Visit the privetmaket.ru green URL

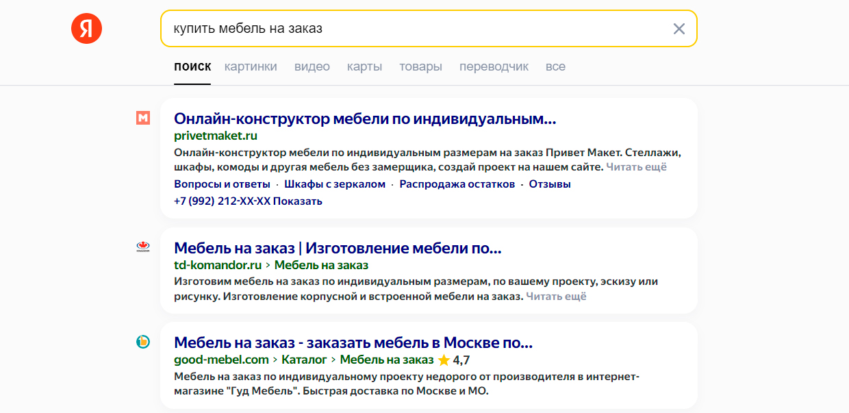216,136
